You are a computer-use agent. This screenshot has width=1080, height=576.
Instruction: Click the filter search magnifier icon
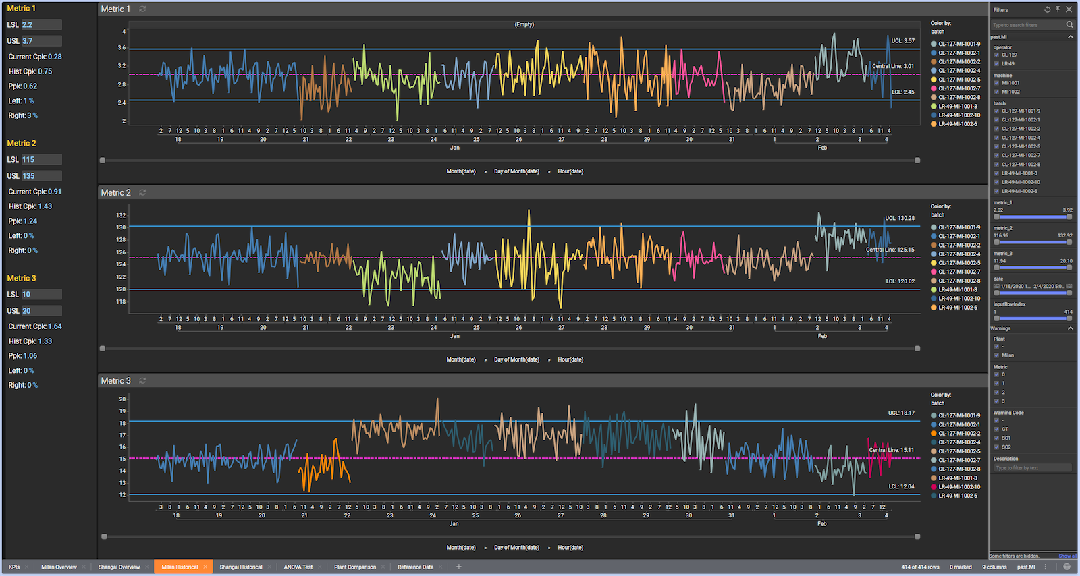point(1069,24)
